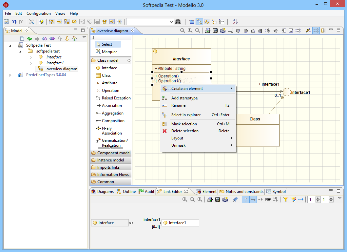
Task: Print the overview diagram
Action: point(208,31)
